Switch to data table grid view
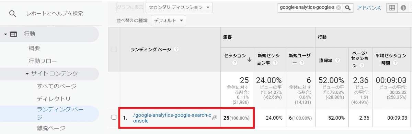Screen dimensions: 412x134 point(392,8)
